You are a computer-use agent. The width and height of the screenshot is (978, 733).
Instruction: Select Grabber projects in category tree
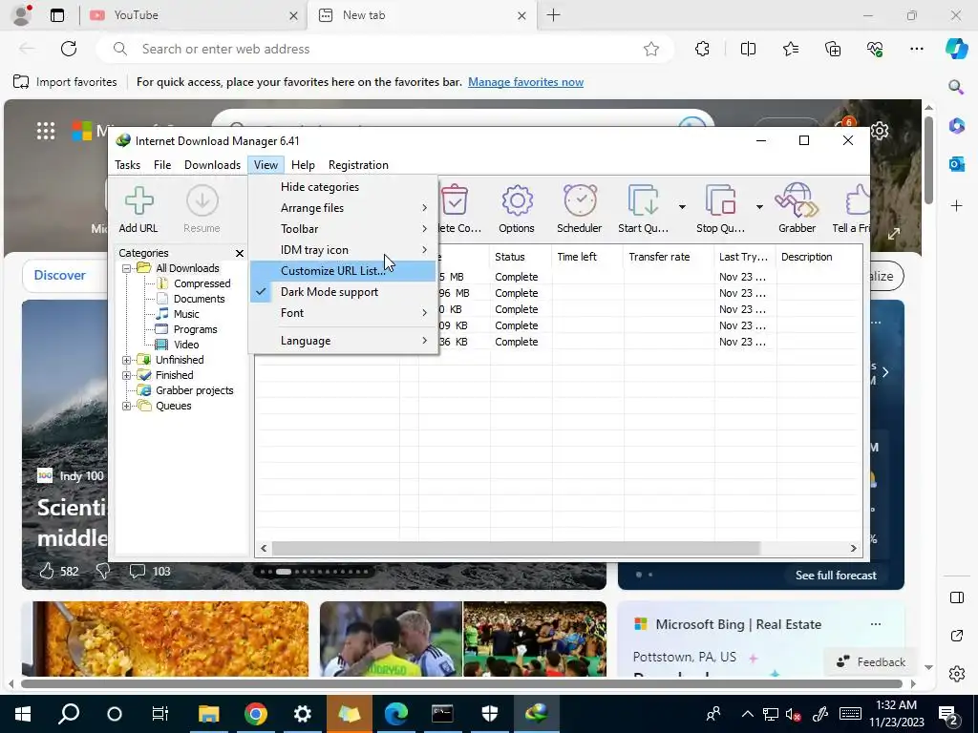pos(195,390)
